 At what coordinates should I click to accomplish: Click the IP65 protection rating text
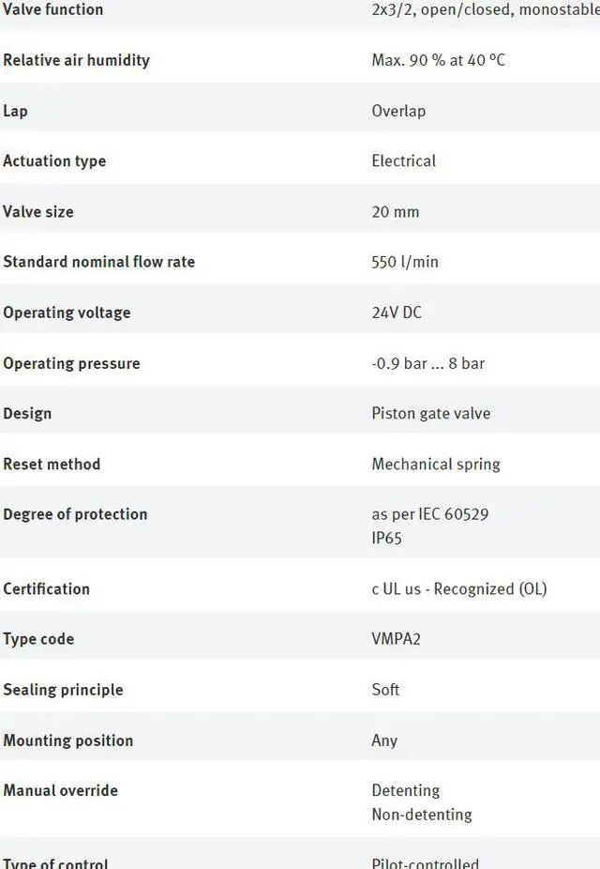pos(386,539)
